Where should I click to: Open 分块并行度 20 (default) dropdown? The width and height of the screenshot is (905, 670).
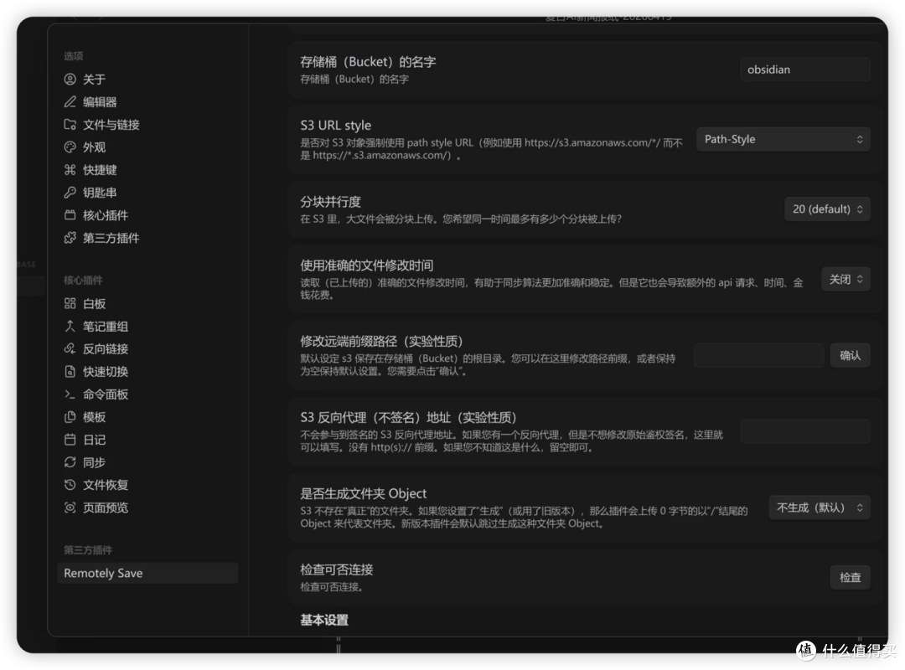tap(827, 209)
